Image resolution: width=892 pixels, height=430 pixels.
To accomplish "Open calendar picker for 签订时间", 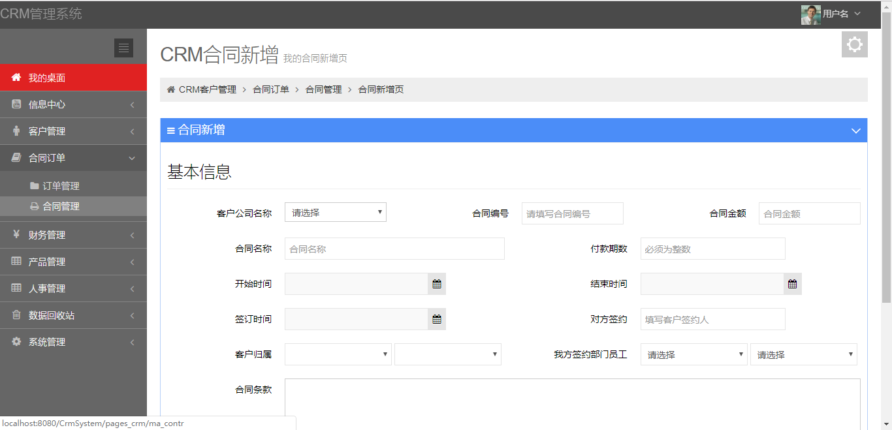I will point(437,319).
